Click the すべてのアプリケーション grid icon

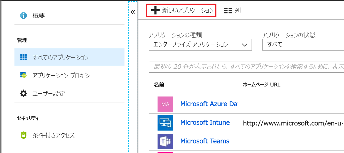tap(24, 57)
